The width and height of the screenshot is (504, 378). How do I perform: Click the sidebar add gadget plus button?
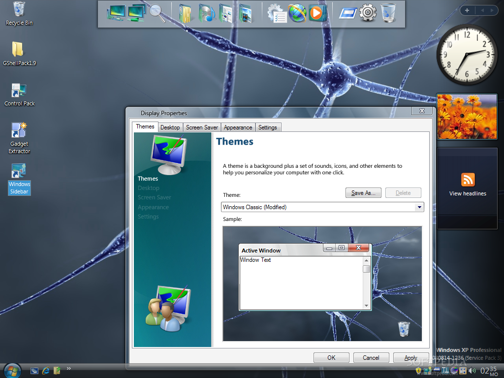[x=467, y=10]
